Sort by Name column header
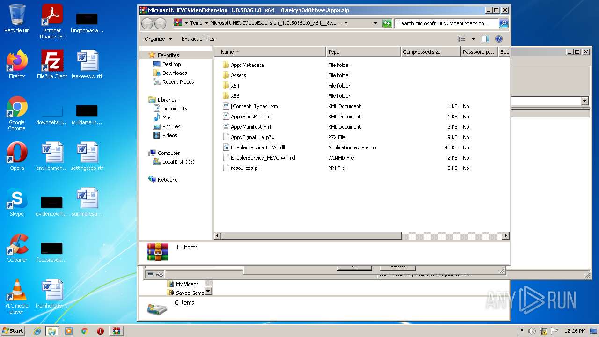Viewport: 599px width, 337px height. pyautogui.click(x=270, y=52)
